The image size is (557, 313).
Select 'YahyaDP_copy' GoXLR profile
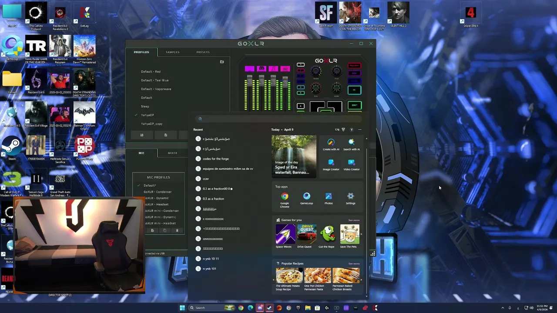151,124
